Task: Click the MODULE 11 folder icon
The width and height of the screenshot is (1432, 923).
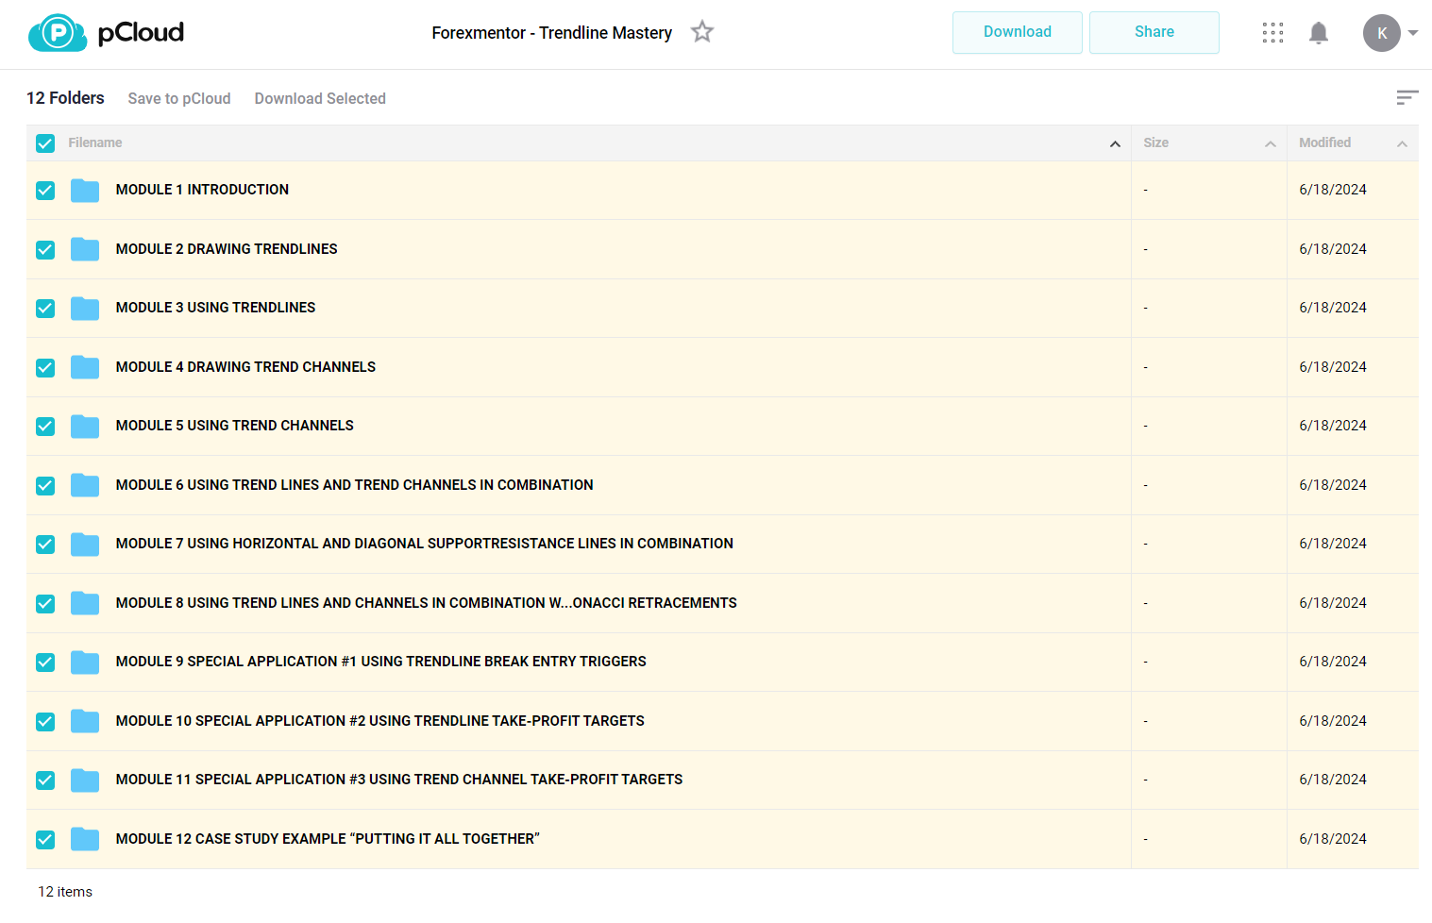Action: coord(85,780)
